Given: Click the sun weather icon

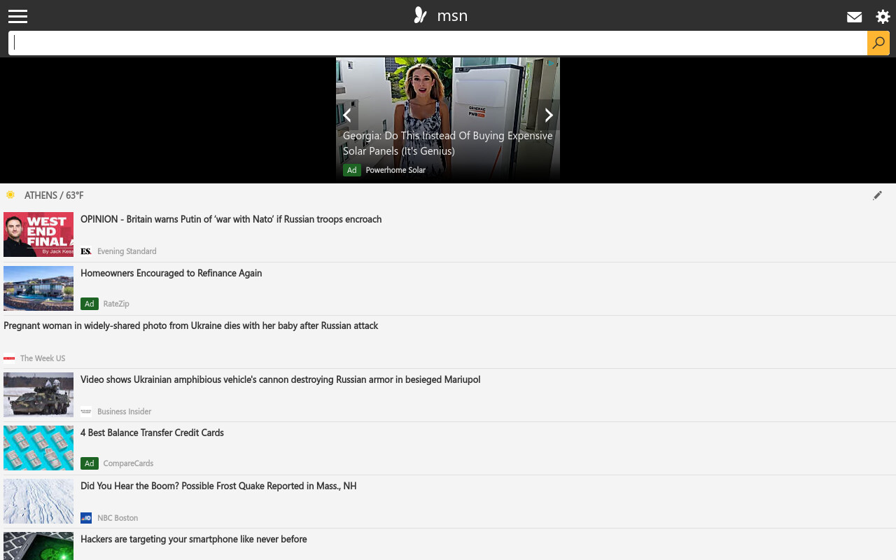Looking at the screenshot, I should 10,195.
